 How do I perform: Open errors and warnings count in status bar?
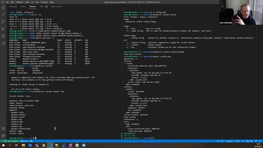pyautogui.click(x=25, y=141)
